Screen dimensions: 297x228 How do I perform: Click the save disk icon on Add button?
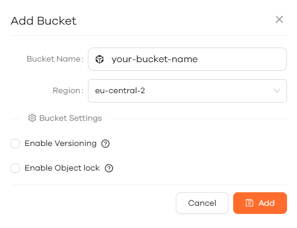click(250, 203)
